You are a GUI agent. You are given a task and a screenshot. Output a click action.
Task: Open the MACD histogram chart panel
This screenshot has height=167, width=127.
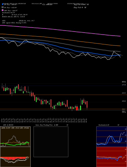coord(15,157)
